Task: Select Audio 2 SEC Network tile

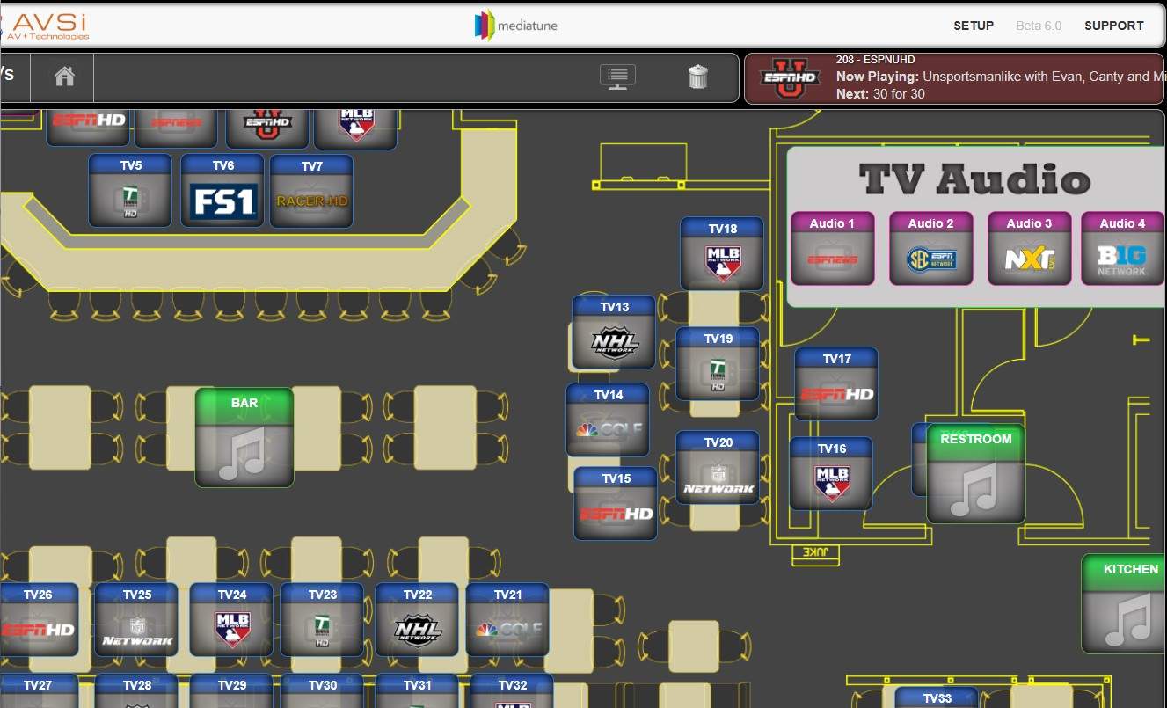Action: (930, 249)
